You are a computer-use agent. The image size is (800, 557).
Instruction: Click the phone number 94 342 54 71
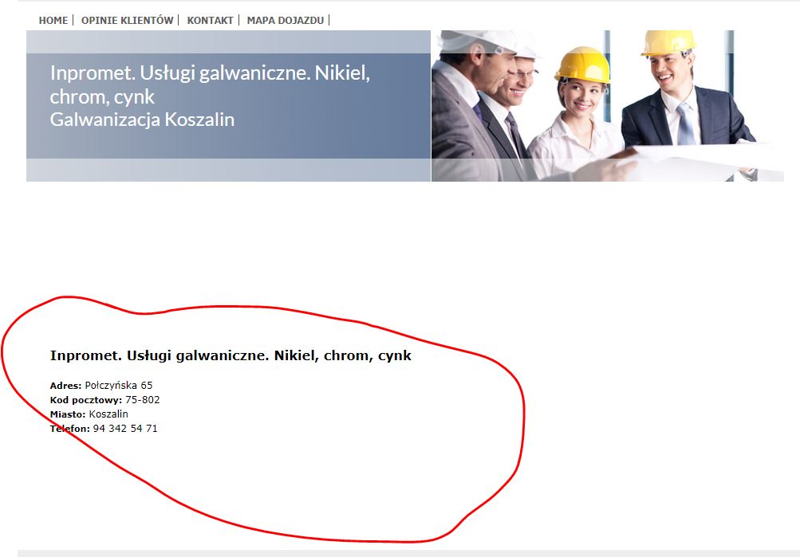[x=125, y=429]
